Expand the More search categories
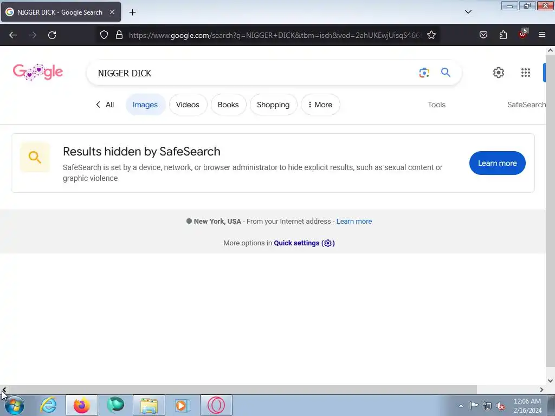Screen dimensions: 555x416 click(320, 105)
